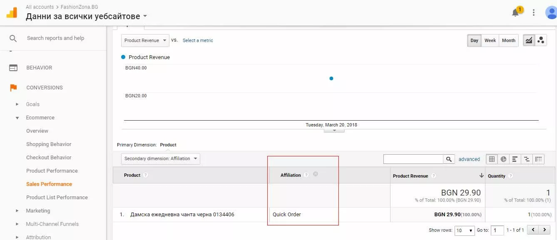Click the Google Analytics logo icon
557x240 pixels.
(x=12, y=12)
